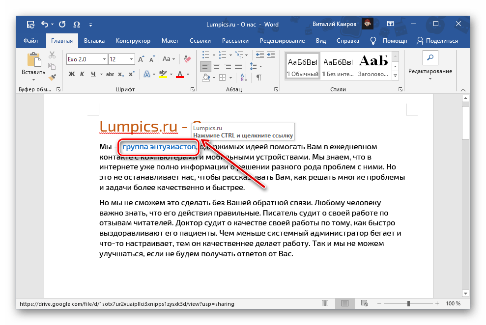Click the Поделиться share button
486x325 pixels.
(x=437, y=41)
